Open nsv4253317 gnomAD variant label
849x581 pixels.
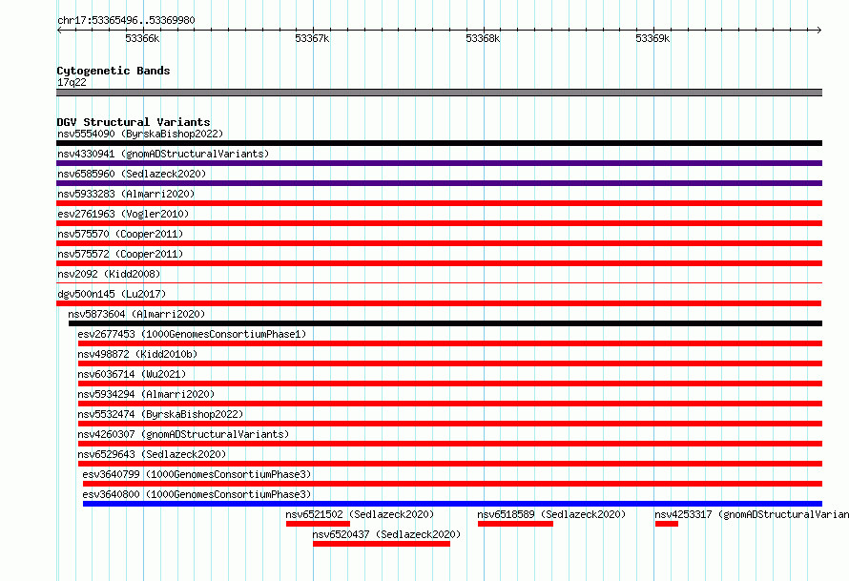click(x=752, y=514)
